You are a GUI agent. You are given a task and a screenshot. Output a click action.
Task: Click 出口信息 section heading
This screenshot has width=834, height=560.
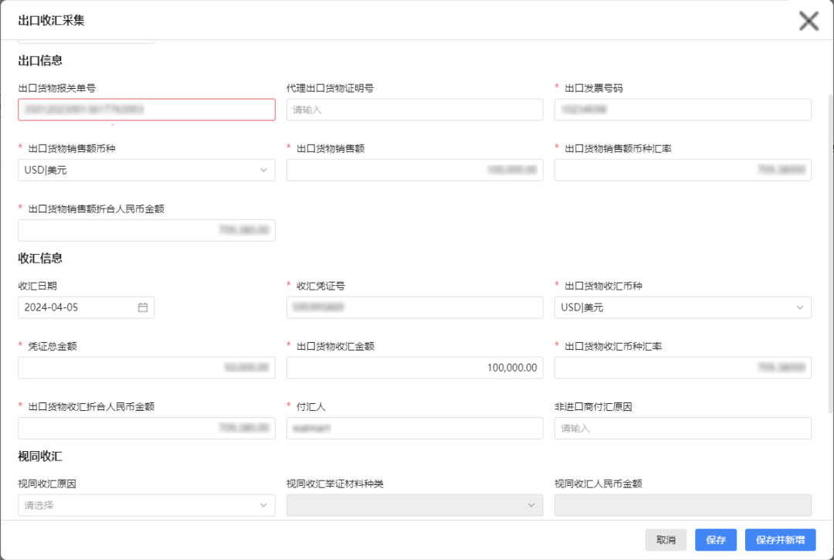(40, 60)
